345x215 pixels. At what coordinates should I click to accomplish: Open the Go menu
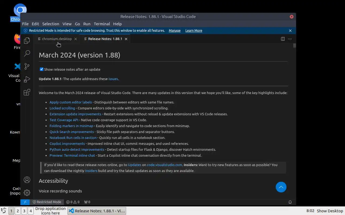click(77, 24)
